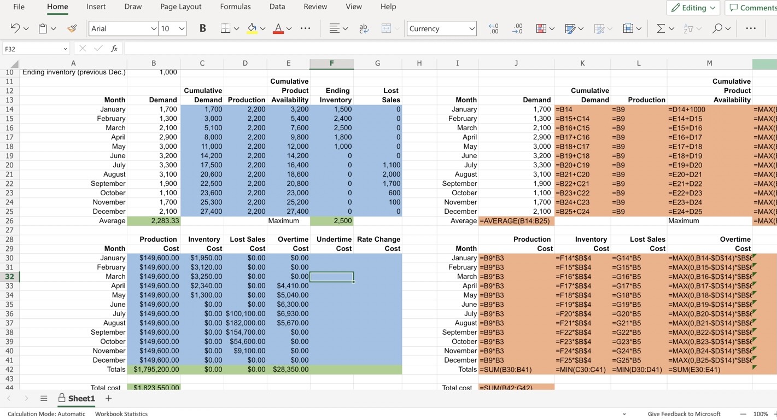This screenshot has height=420, width=777.
Task: Click the Decrease Decimal icon
Action: click(x=517, y=28)
